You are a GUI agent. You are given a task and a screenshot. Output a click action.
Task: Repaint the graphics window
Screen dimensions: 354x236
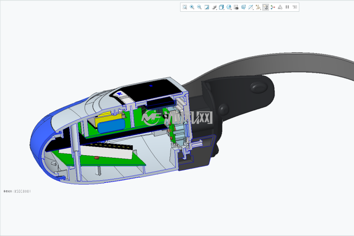click(207, 7)
